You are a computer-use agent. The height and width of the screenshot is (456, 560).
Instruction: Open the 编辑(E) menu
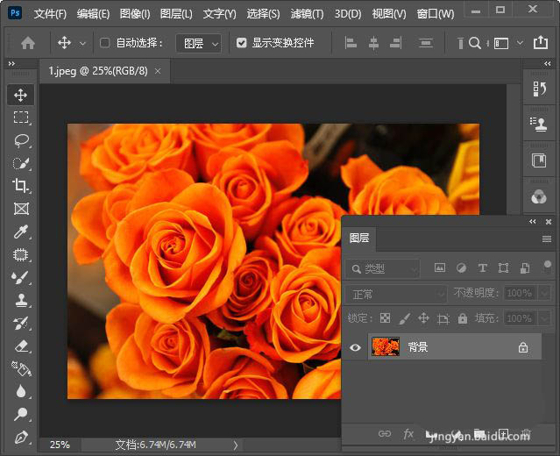click(x=93, y=14)
